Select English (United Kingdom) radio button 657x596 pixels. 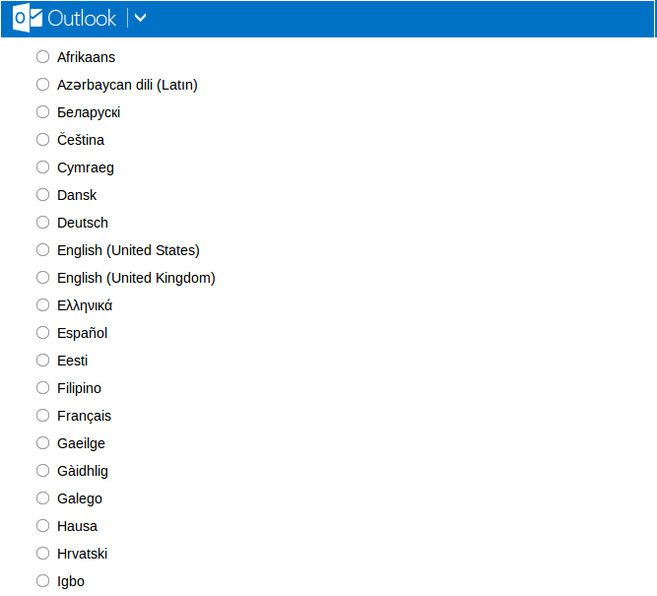pyautogui.click(x=42, y=278)
